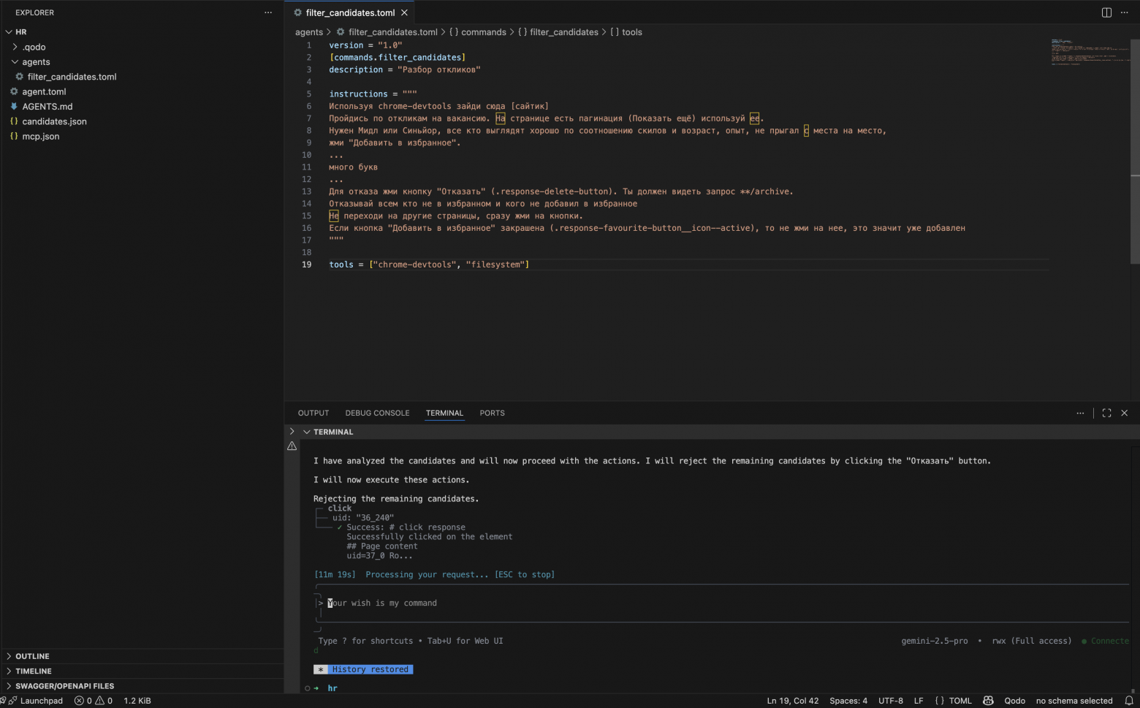
Task: Open AGENTS.md from the Explorer
Action: click(x=47, y=106)
